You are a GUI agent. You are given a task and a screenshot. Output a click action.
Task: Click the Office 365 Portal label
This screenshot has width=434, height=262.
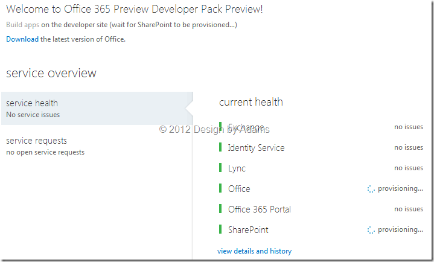point(260,209)
